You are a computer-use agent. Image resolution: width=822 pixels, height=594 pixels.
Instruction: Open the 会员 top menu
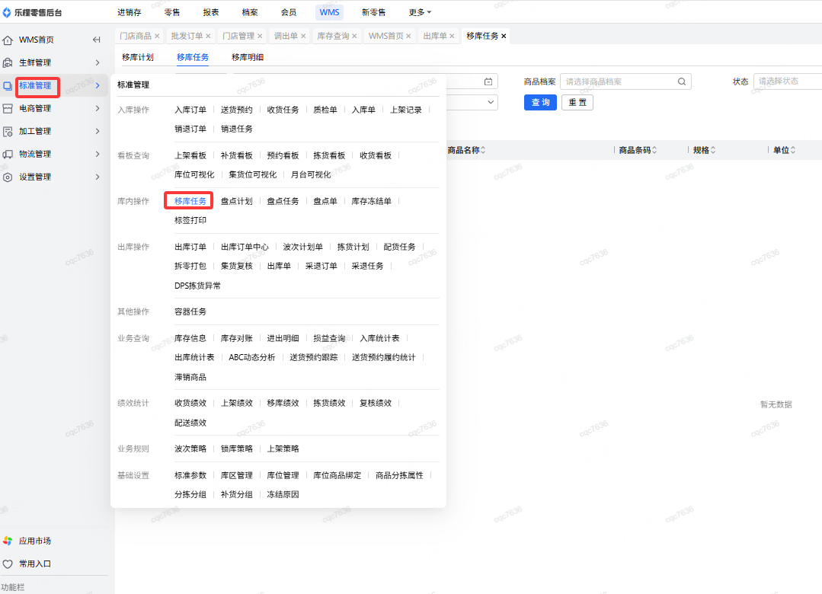tap(288, 13)
